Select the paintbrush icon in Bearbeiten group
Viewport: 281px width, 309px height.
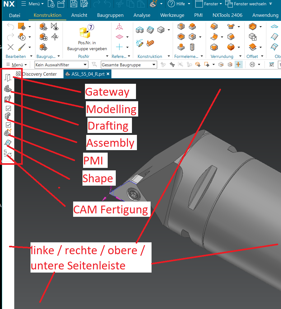click(x=22, y=47)
